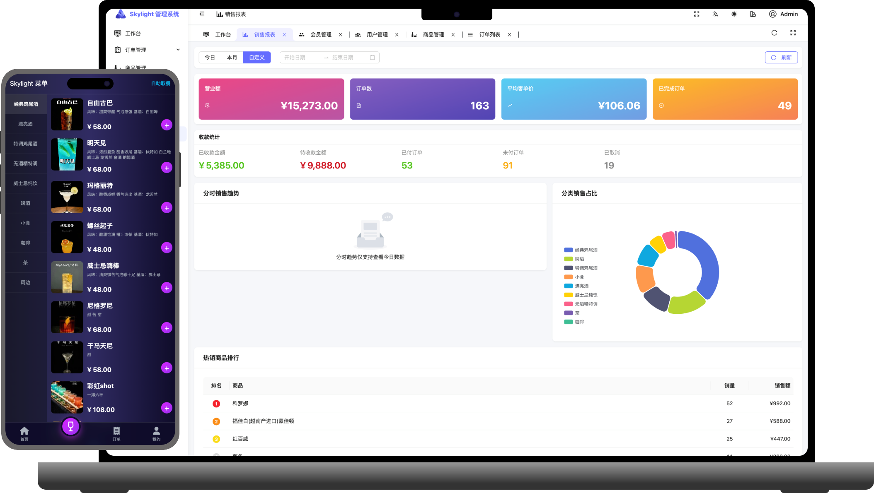Switch to the 商品管理 tab
Viewport: 874px width, 493px height.
[433, 35]
